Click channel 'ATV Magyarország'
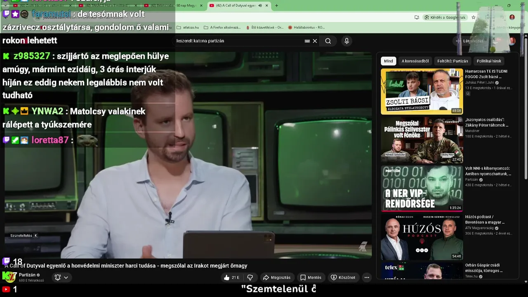 (x=480, y=228)
